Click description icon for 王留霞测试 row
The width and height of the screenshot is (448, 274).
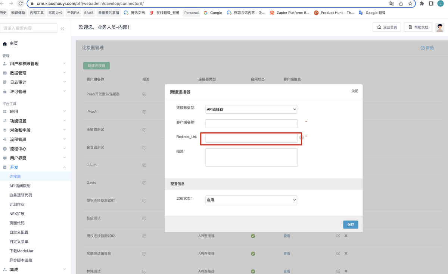(144, 130)
